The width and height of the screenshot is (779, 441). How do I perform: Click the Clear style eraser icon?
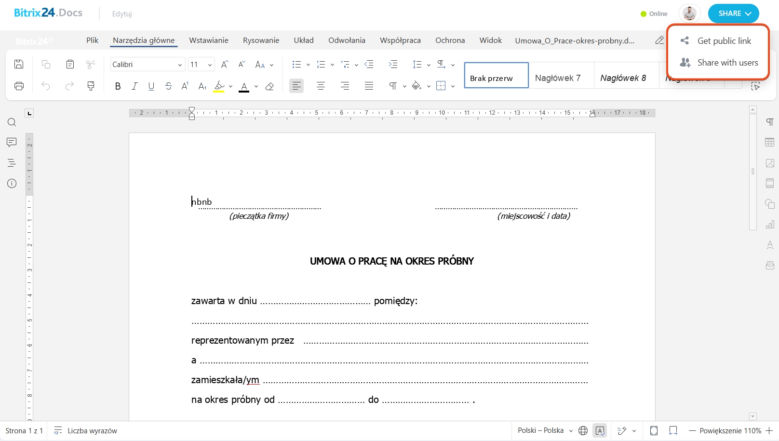tap(270, 86)
